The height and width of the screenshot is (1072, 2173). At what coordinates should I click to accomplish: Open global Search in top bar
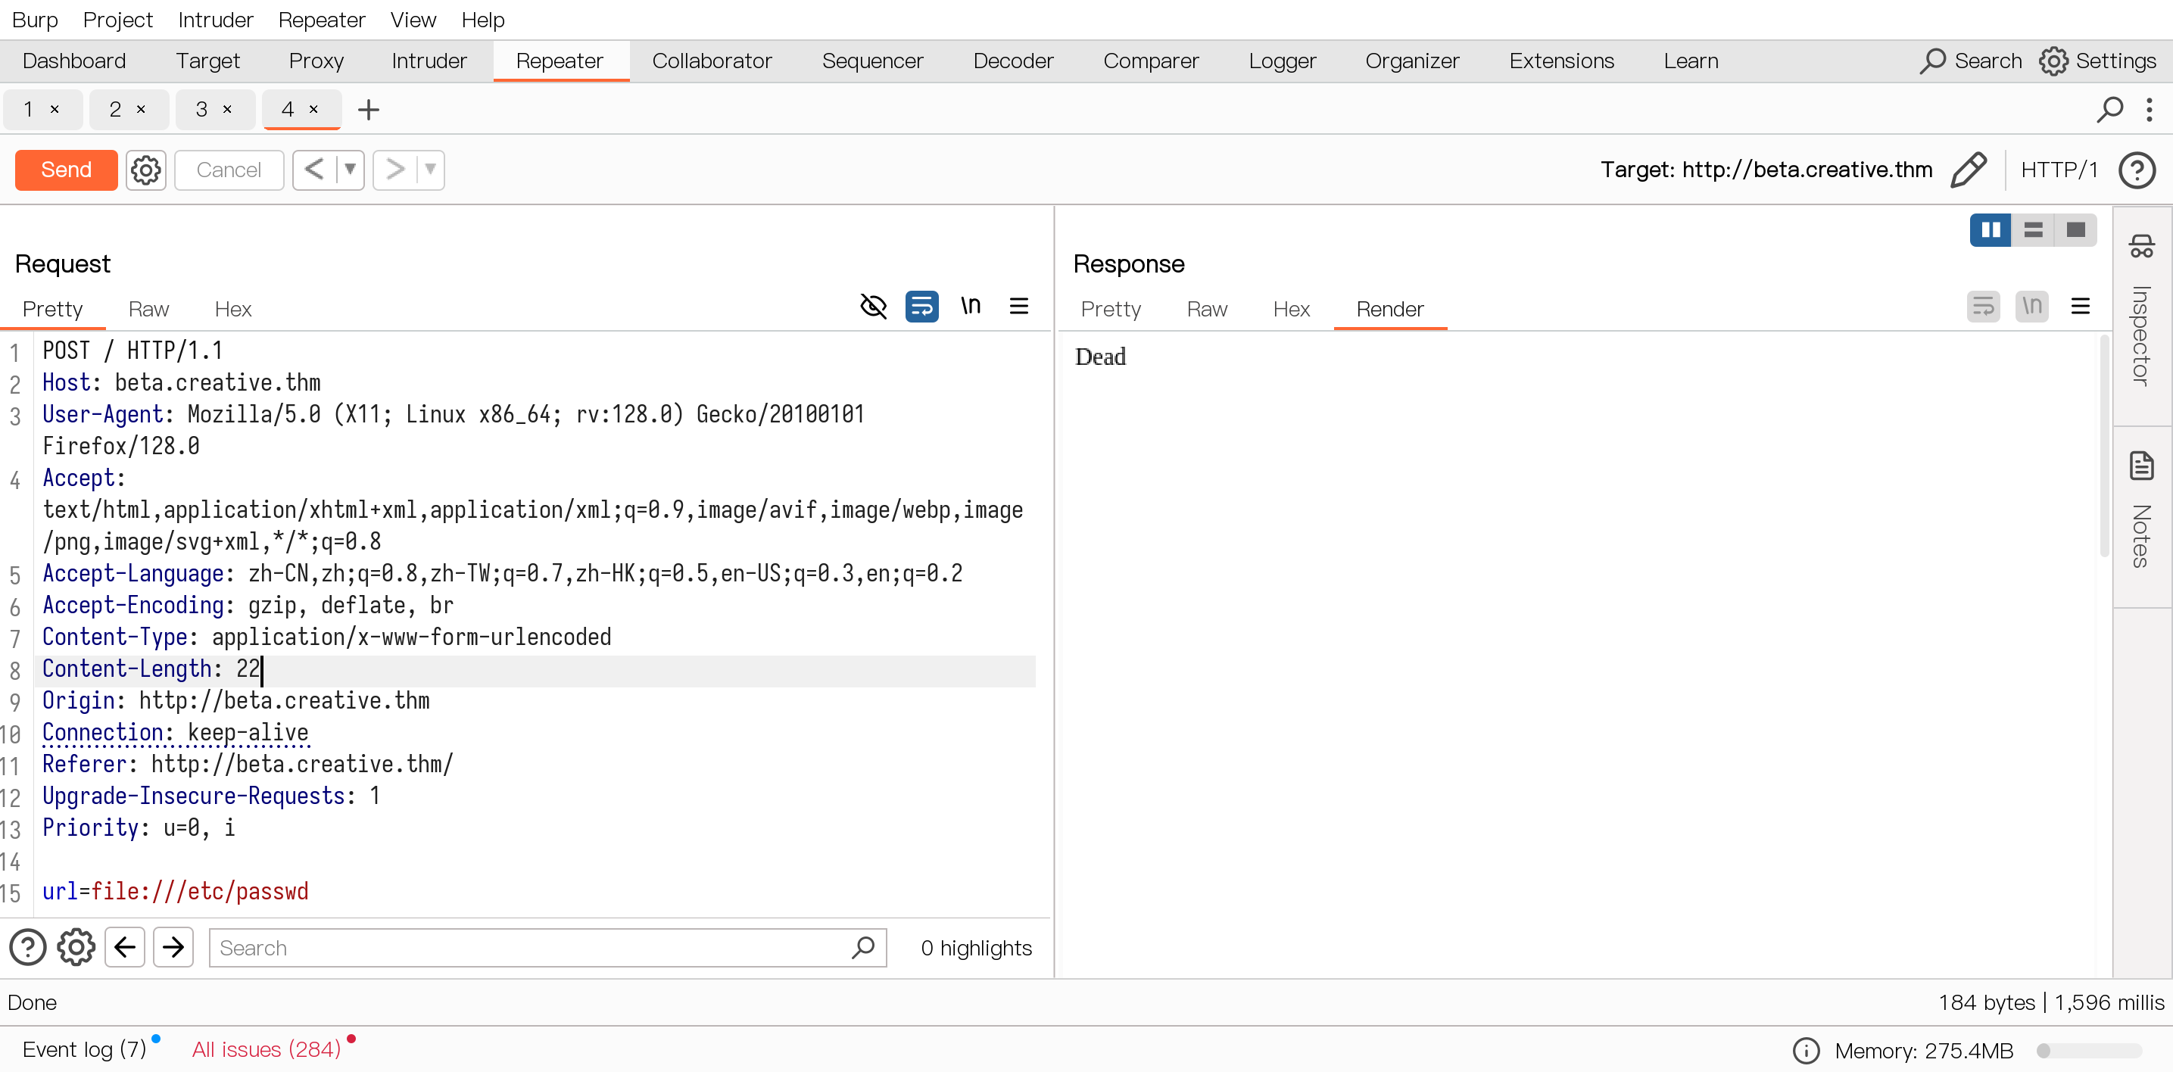coord(1972,61)
